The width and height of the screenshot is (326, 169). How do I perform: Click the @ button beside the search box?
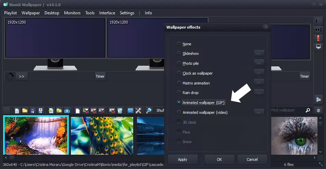coord(318,110)
